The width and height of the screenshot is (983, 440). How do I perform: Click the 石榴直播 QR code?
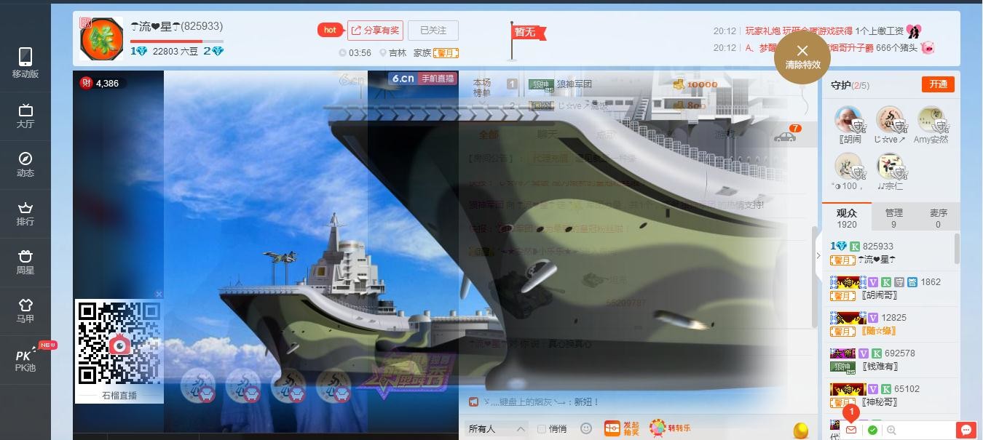[x=119, y=343]
